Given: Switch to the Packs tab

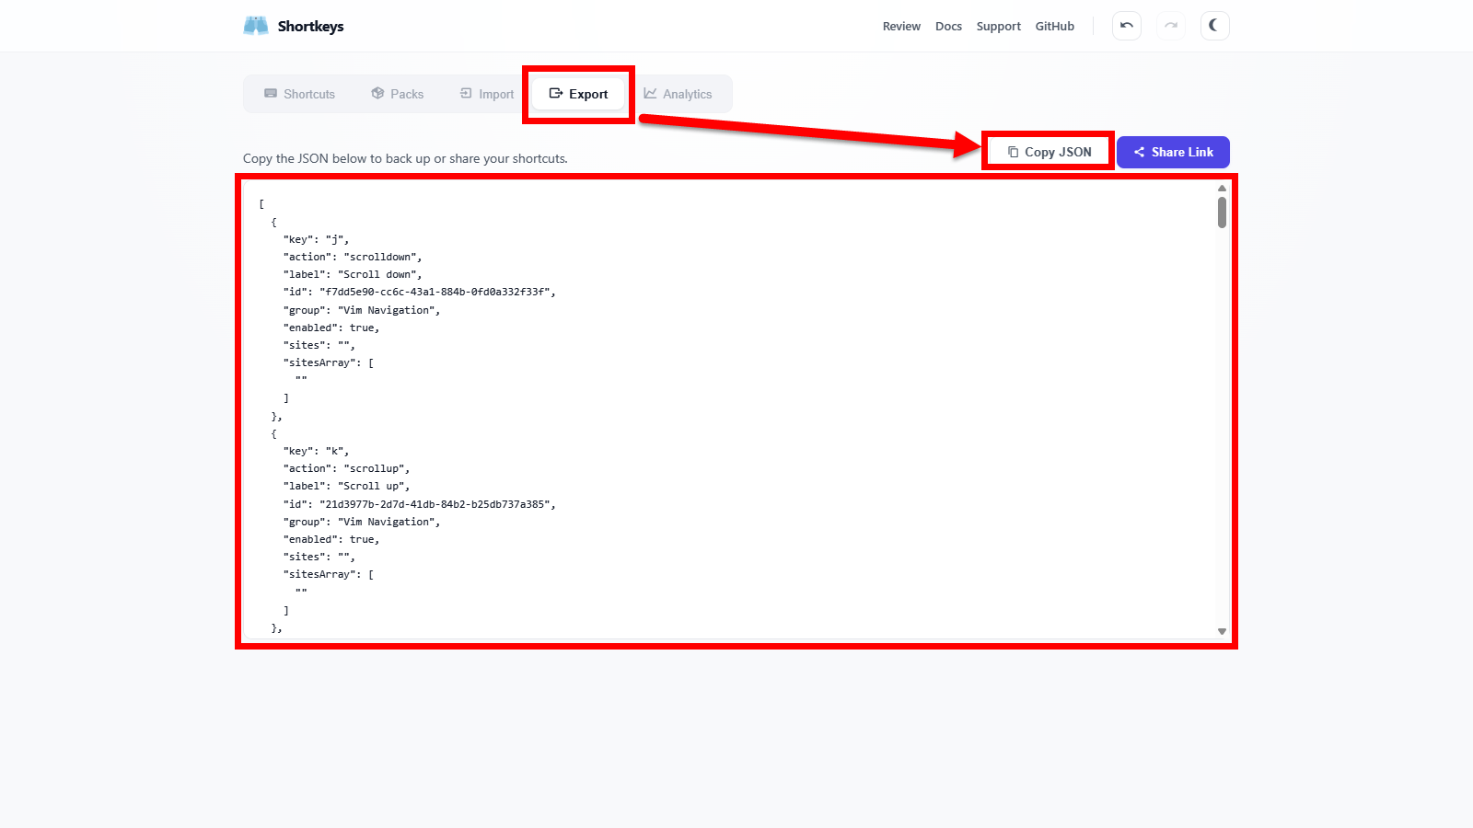Looking at the screenshot, I should 398,94.
